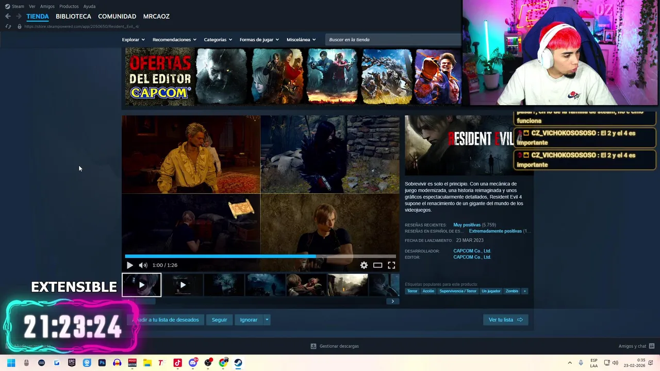The width and height of the screenshot is (660, 371).
Task: Switch to the BIBLIOTECA tab
Action: (73, 16)
